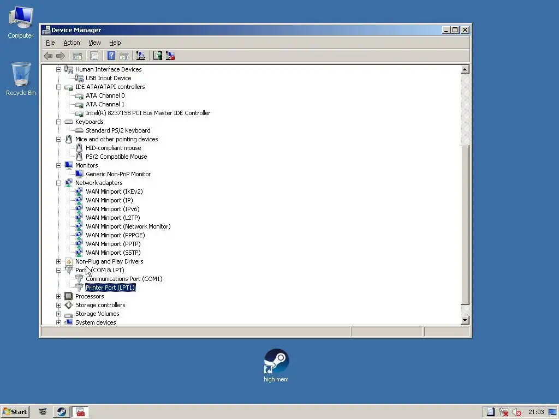The image size is (559, 419).
Task: Click the clock showing 21:03
Action: [536, 412]
